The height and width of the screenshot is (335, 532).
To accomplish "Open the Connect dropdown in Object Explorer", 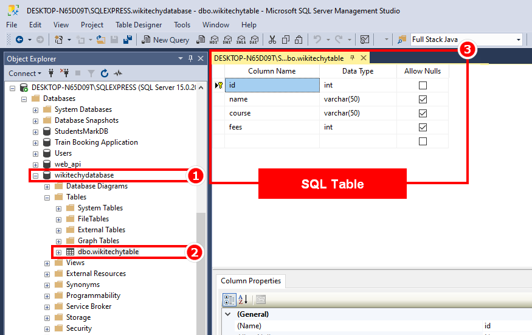I will pos(25,74).
